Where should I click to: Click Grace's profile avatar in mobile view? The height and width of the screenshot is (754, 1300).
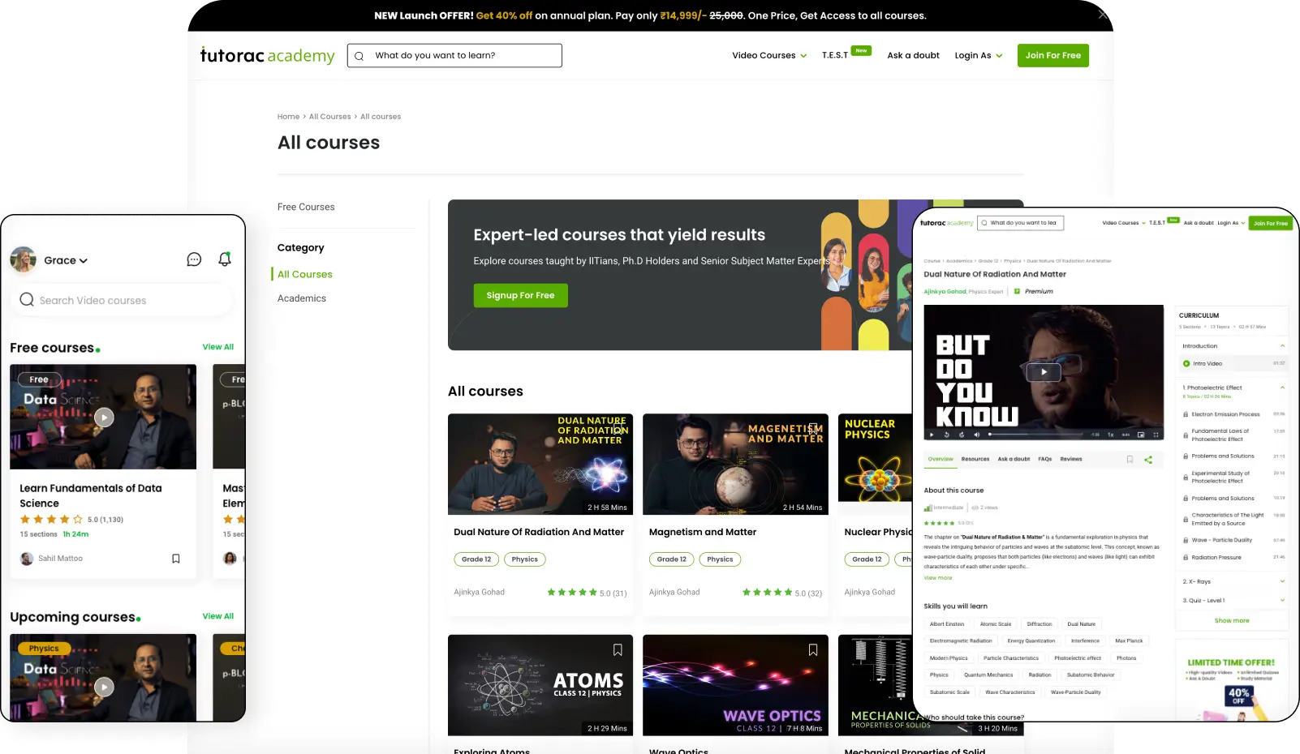[x=24, y=259]
